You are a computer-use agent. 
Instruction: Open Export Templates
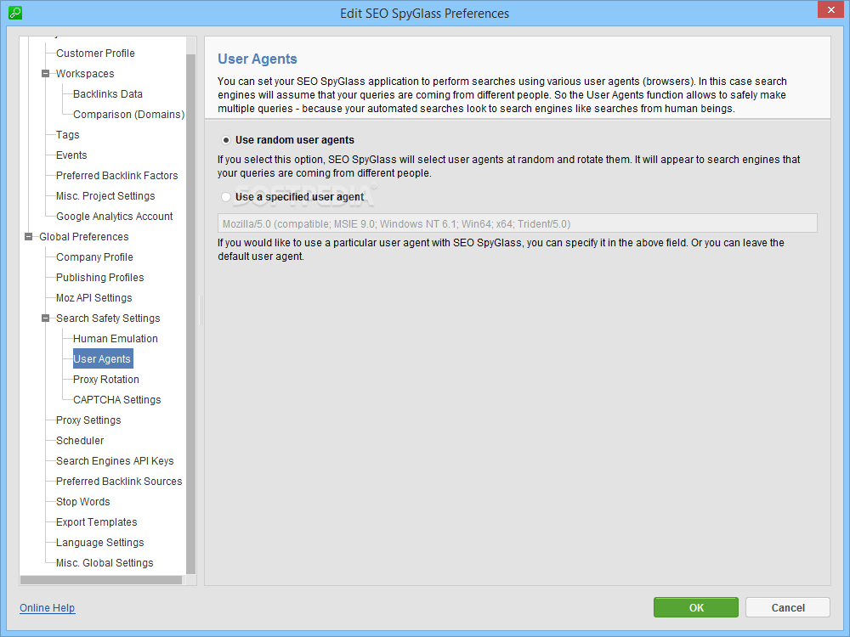97,522
